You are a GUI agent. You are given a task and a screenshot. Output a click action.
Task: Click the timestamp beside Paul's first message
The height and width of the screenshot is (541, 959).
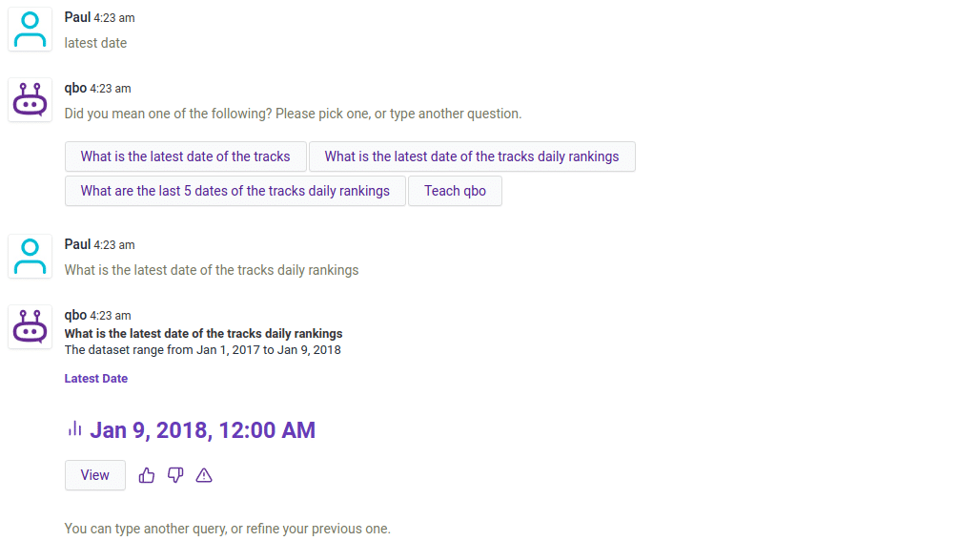coord(114,18)
